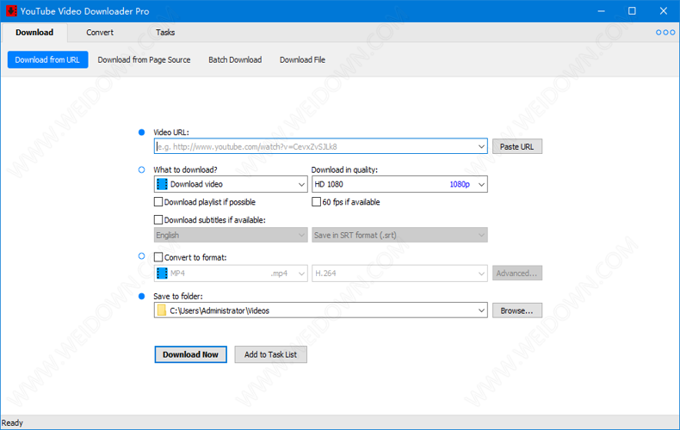Click the Save to folder: label
This screenshot has height=430, width=680.
(178, 297)
